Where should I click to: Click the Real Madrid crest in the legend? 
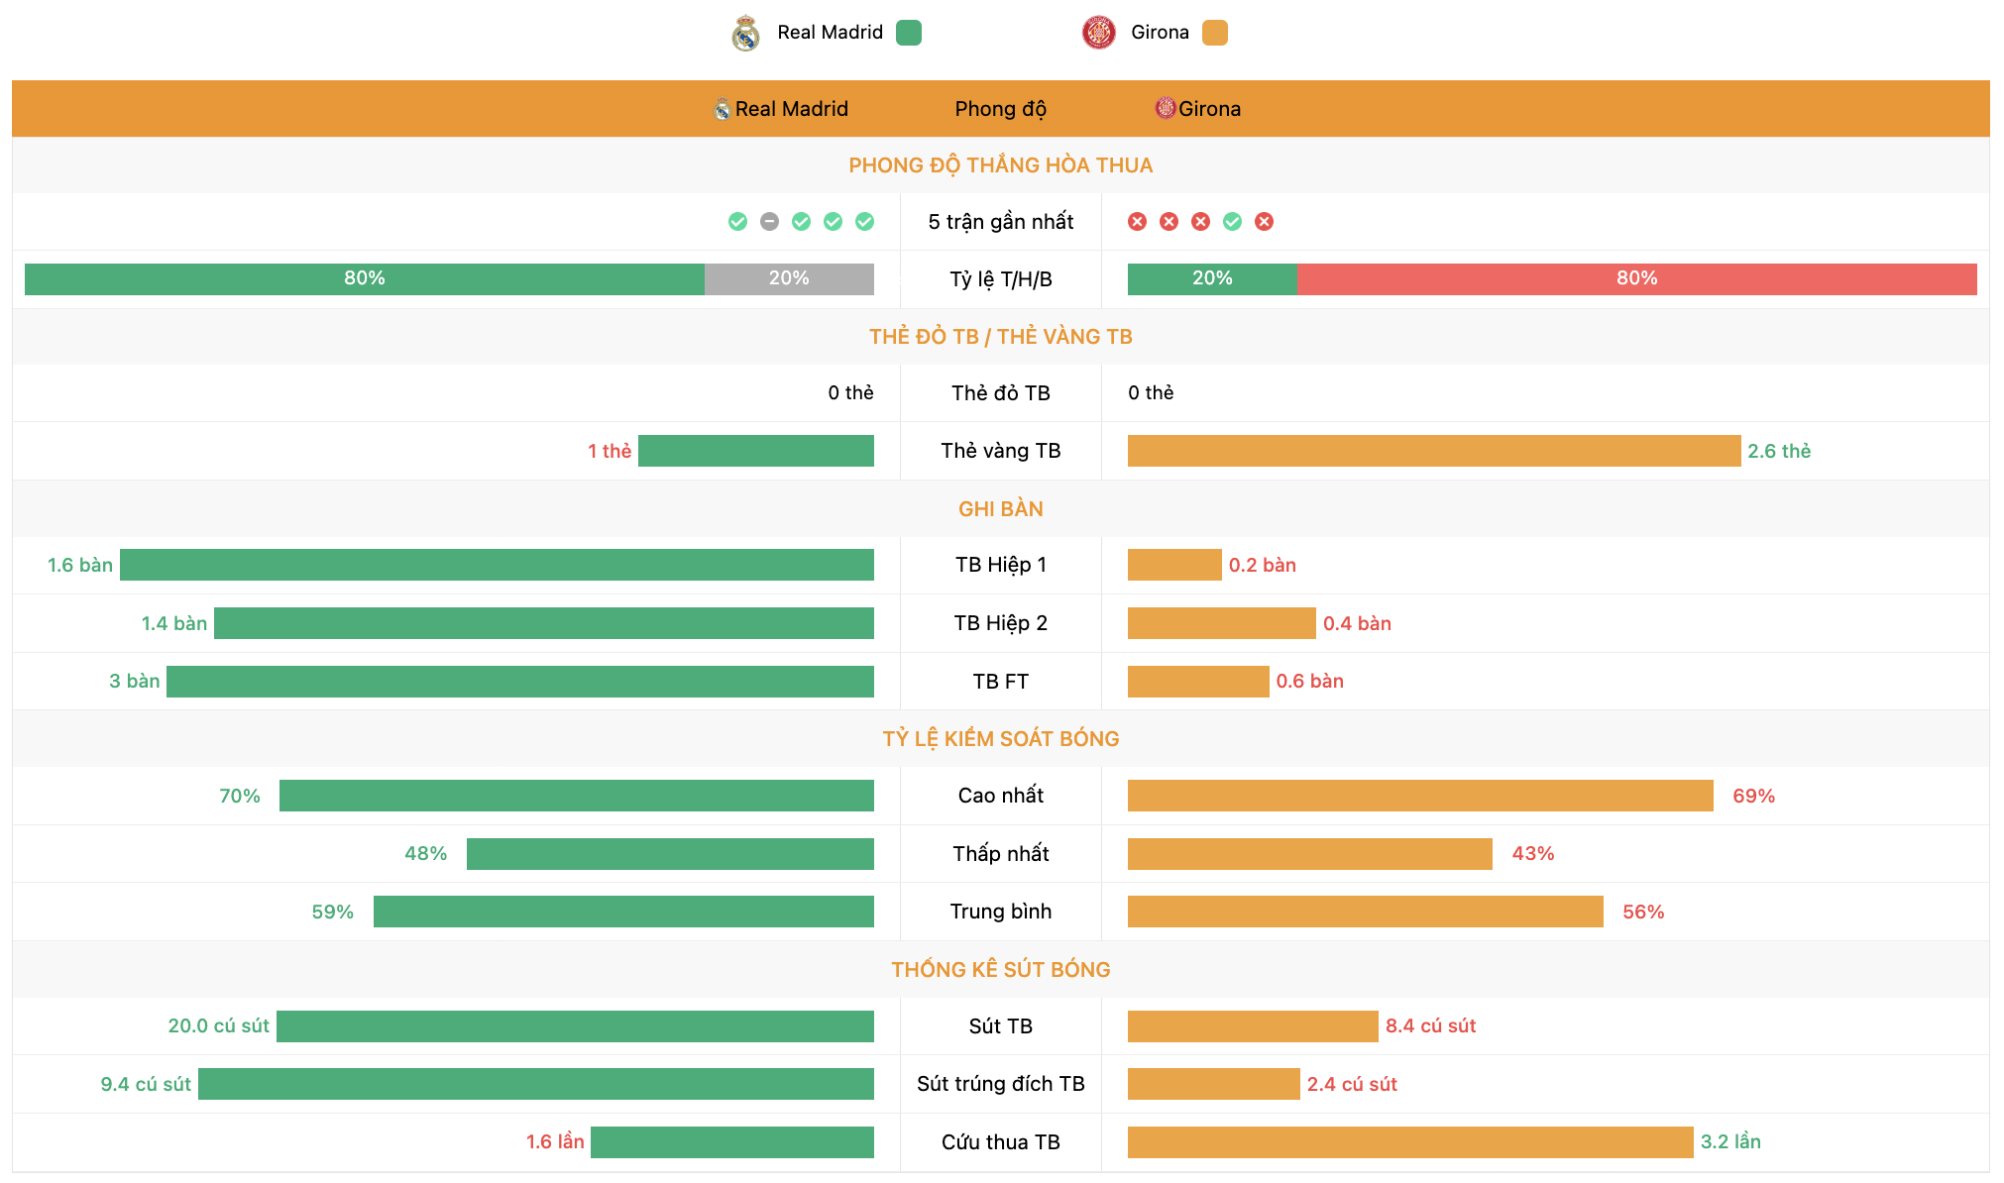745,33
